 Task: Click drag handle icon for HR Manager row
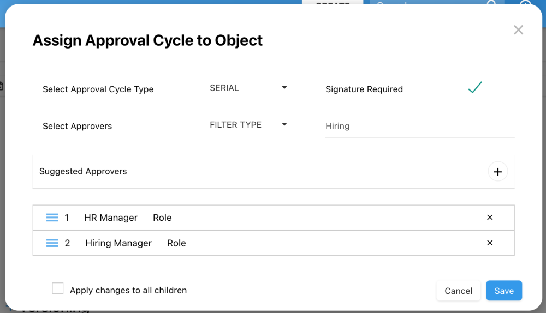pos(52,218)
